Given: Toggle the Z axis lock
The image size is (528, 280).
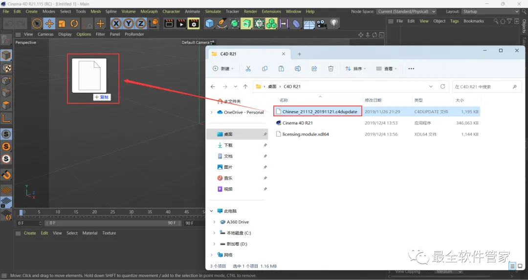Looking at the screenshot, I should 141,23.
